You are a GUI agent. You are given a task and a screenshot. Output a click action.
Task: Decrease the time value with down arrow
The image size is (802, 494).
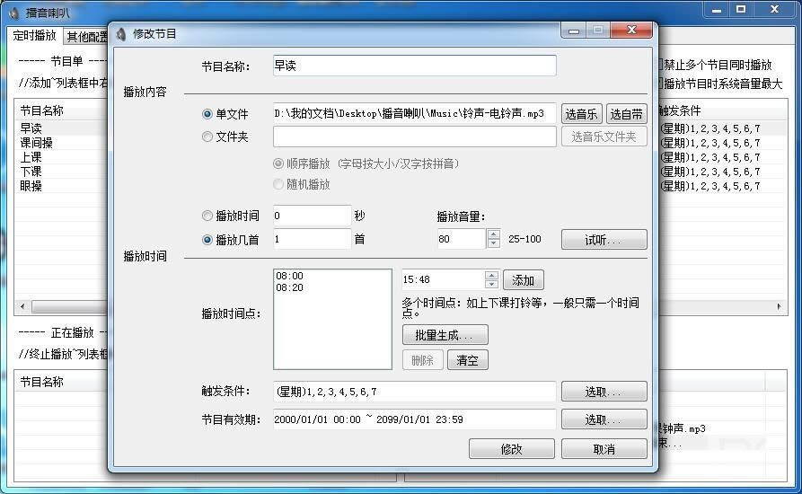(x=490, y=285)
